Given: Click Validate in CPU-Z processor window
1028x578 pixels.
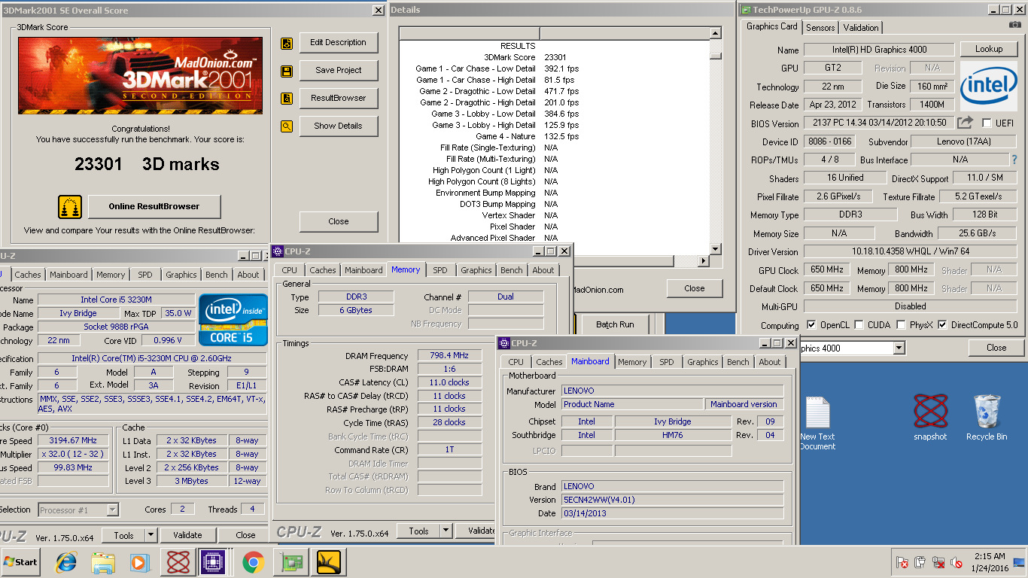Looking at the screenshot, I should (187, 536).
